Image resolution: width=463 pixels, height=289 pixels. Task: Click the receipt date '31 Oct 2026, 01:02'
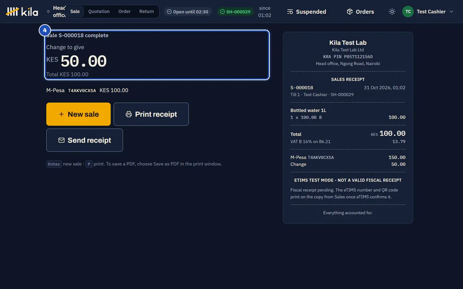click(x=385, y=88)
